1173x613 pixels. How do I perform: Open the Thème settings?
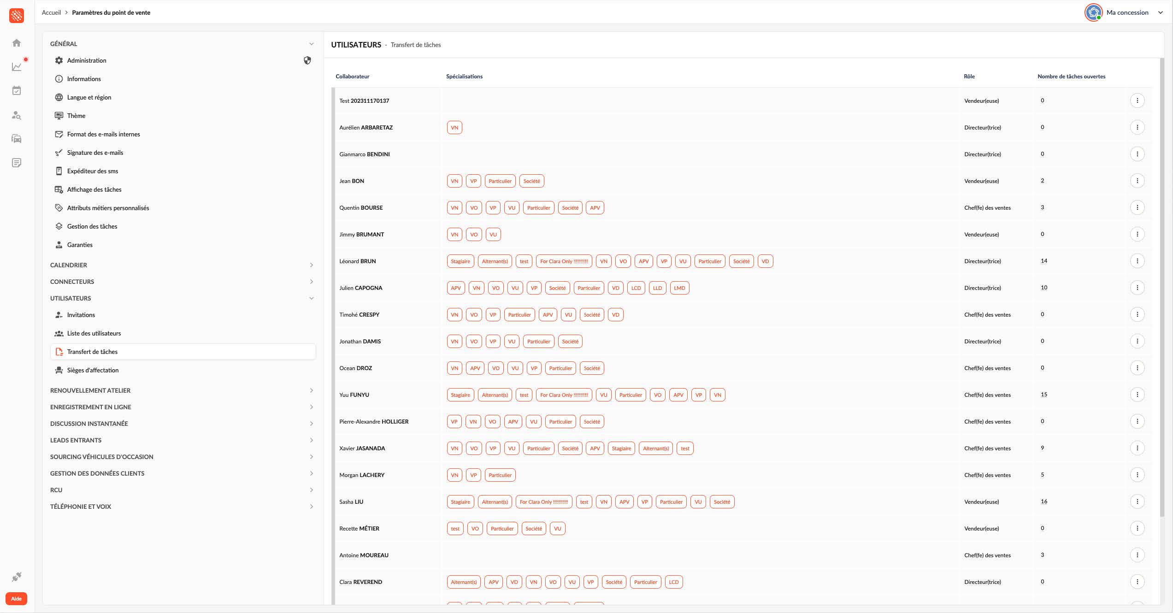(183, 116)
